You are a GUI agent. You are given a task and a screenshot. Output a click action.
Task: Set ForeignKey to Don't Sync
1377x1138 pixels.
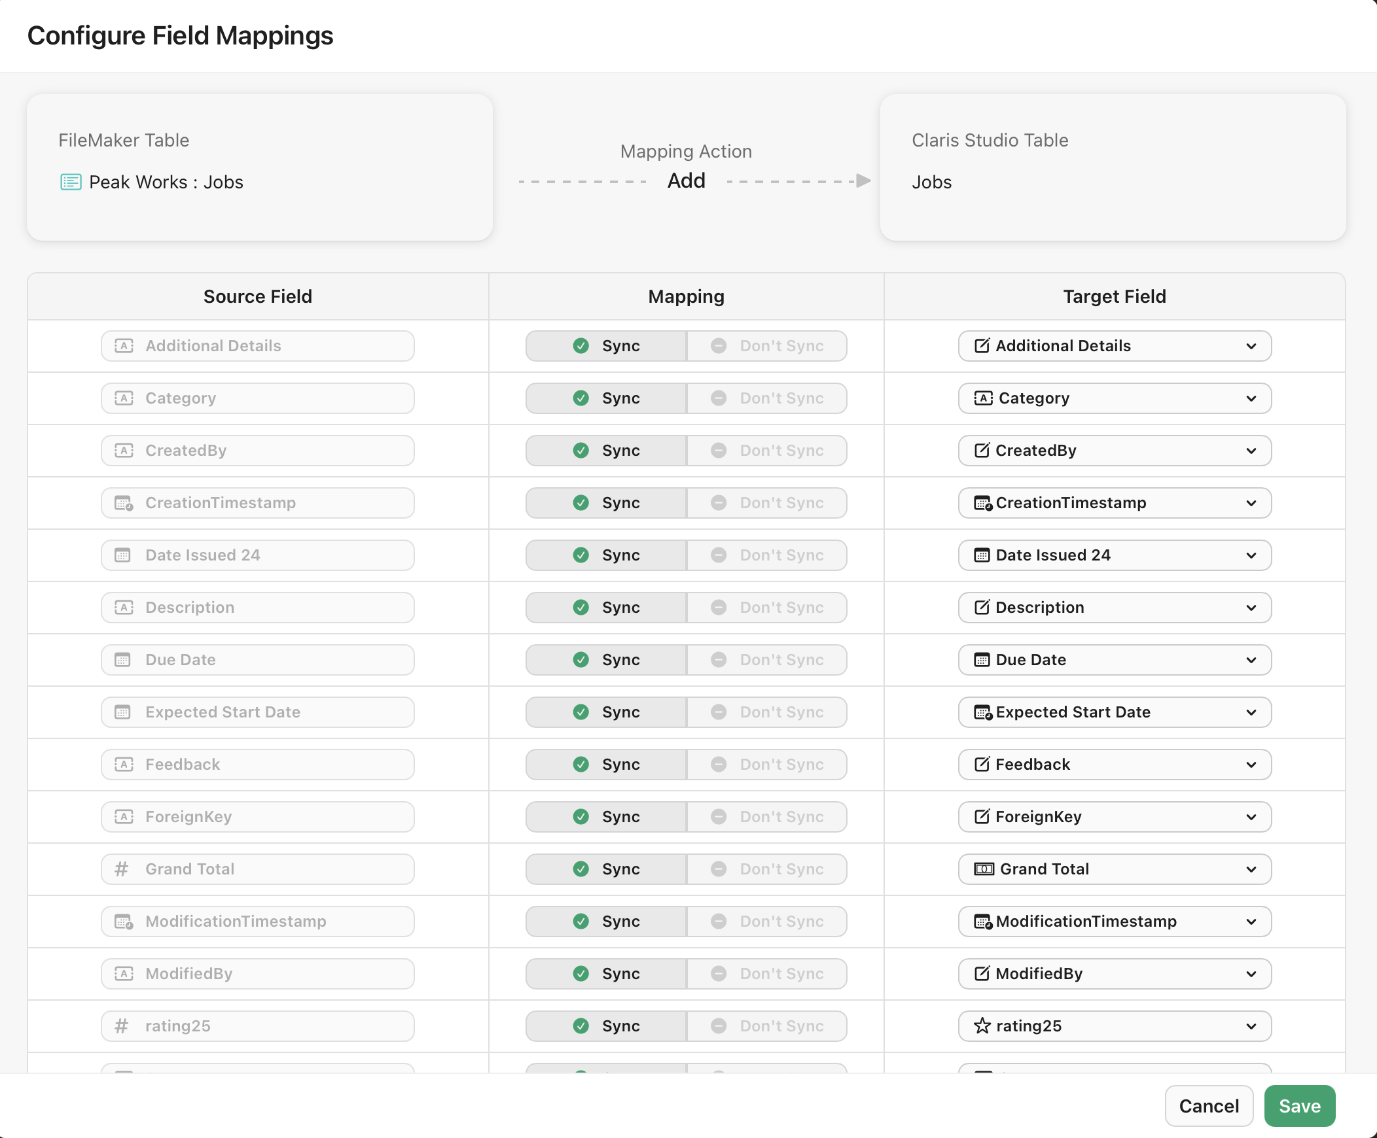767,816
